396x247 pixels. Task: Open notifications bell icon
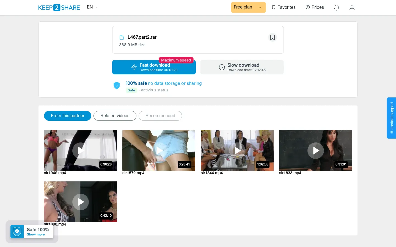click(337, 7)
